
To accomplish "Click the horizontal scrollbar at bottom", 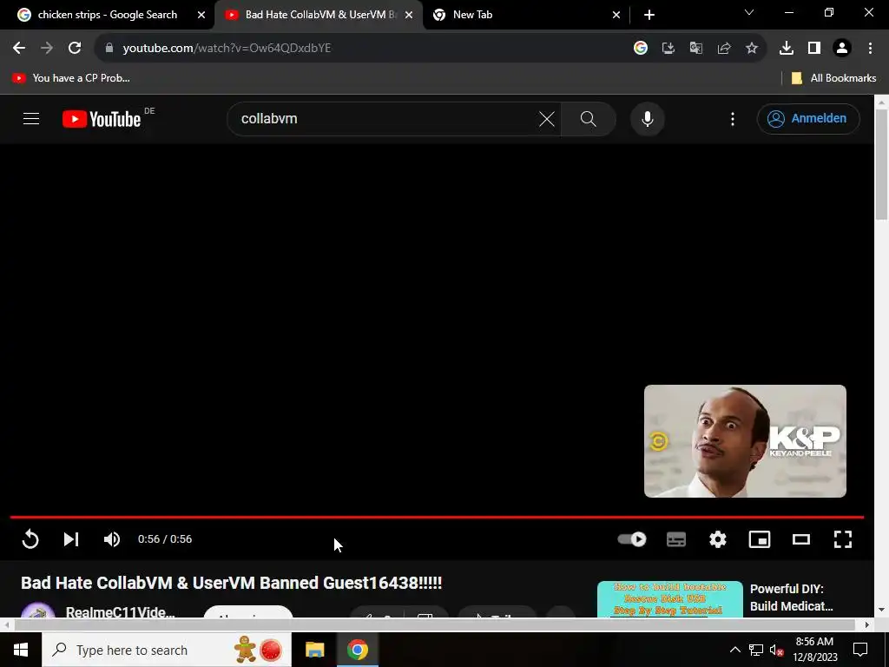I will click(x=434, y=624).
